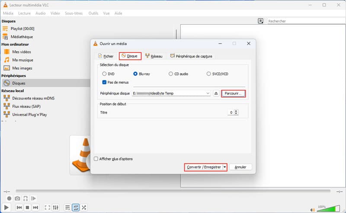Toggle the playlist view icon
This screenshot has width=346, height=213.
[x=67, y=207]
